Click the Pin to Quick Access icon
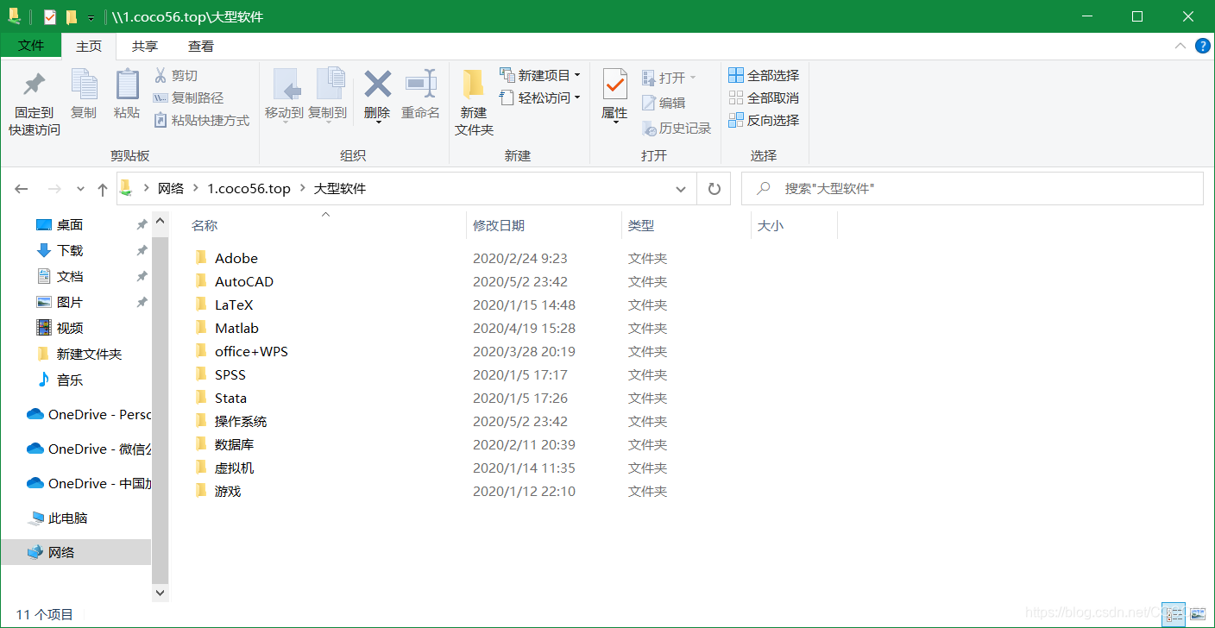 coord(35,85)
